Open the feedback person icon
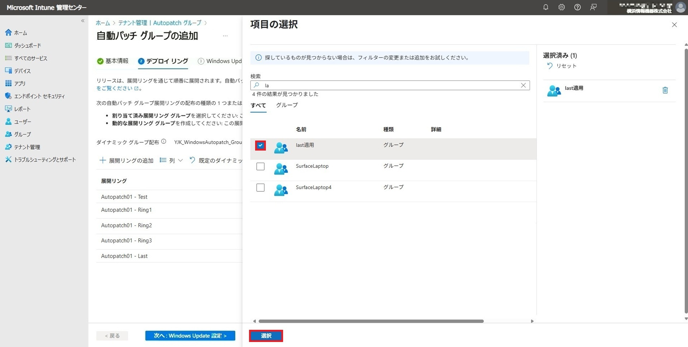Image resolution: width=688 pixels, height=347 pixels. click(593, 7)
